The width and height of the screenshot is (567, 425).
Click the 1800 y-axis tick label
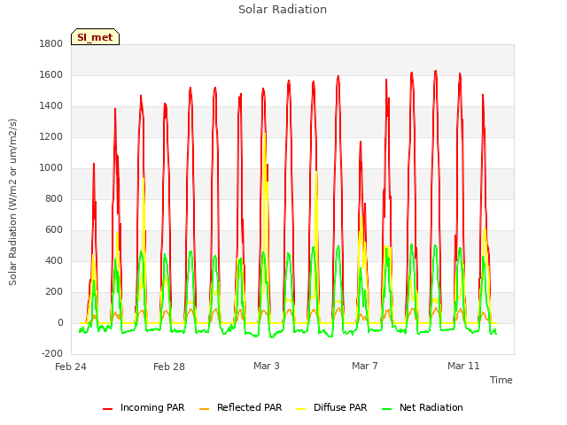click(x=51, y=43)
